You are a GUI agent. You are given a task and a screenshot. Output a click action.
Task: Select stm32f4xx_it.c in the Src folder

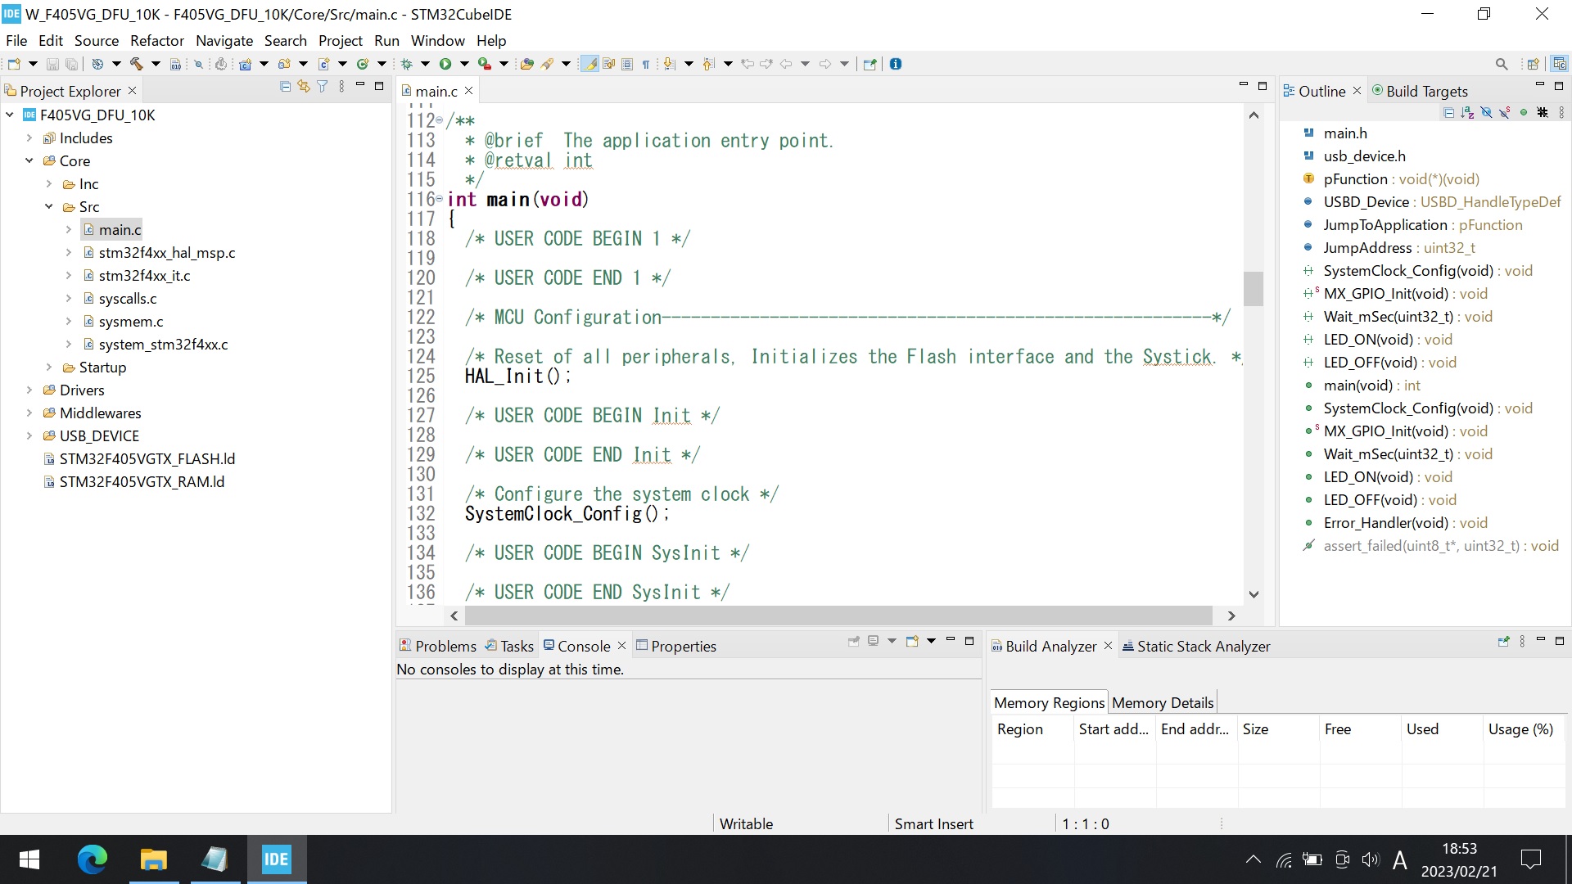click(144, 276)
